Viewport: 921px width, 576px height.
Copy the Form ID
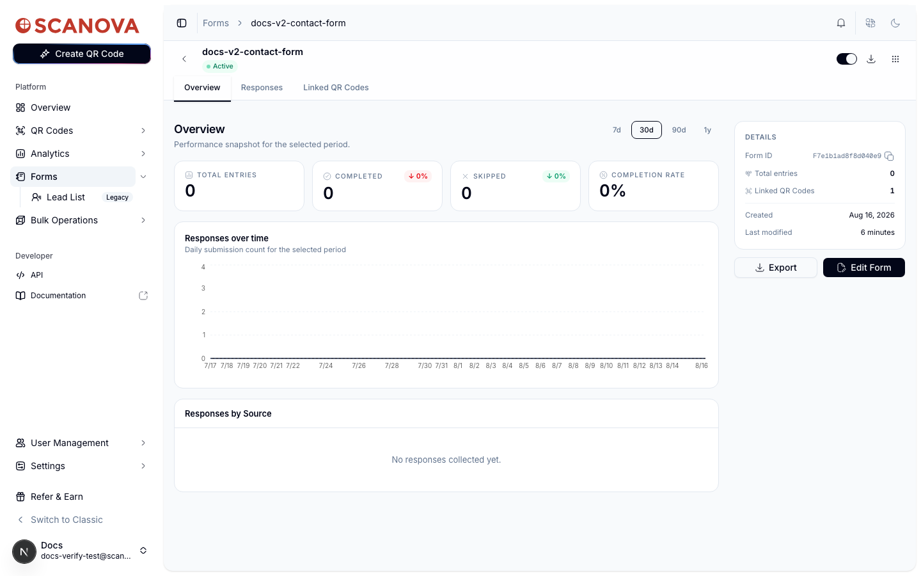(889, 156)
